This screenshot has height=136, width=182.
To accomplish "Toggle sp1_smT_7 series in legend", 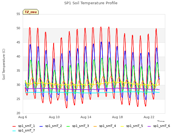I will pos(24,130).
